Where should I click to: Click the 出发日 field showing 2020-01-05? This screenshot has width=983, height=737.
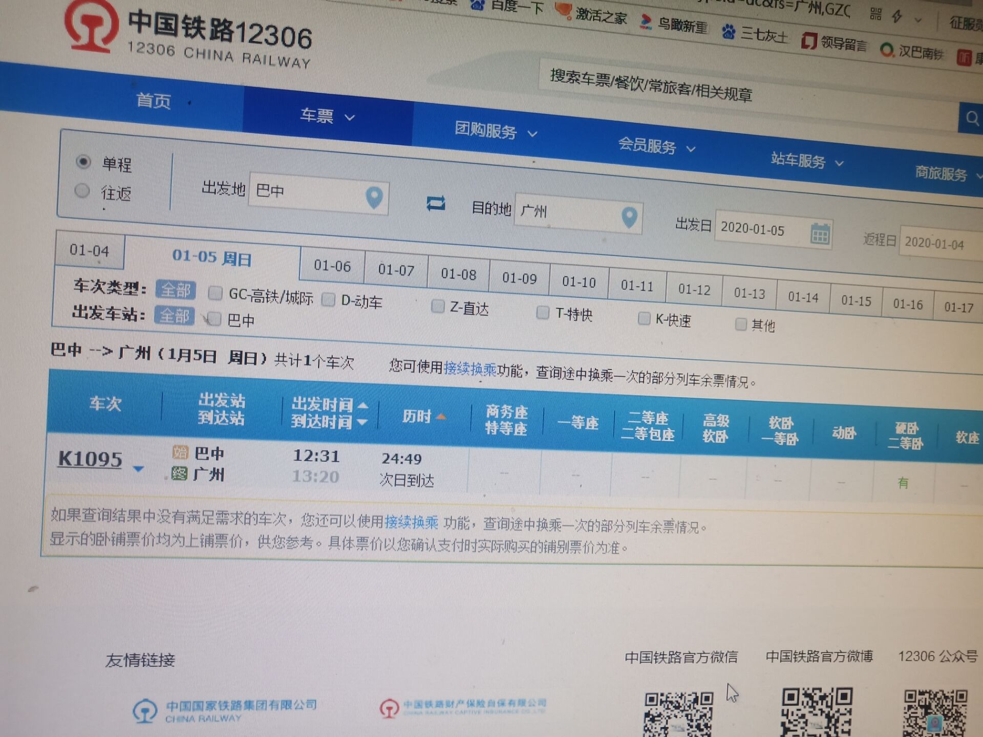click(x=773, y=230)
